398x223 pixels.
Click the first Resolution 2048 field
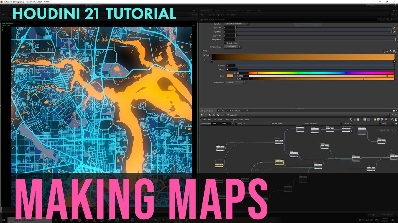pyautogui.click(x=215, y=124)
